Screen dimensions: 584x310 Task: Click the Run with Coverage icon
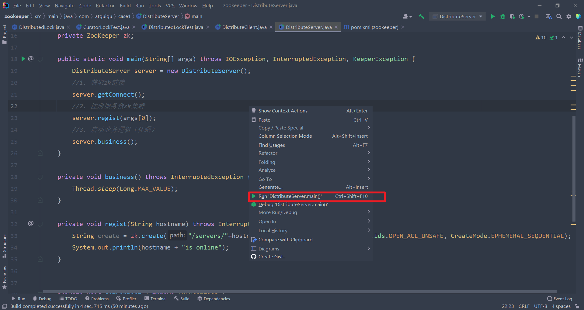[x=512, y=16]
